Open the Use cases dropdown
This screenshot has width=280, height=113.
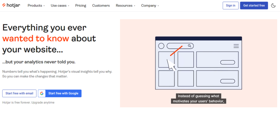60,5
